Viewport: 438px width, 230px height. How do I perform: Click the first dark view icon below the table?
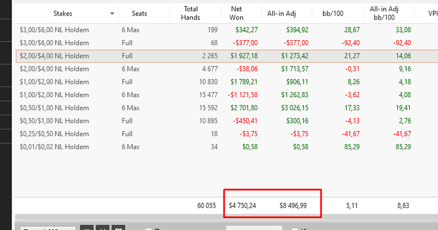click(x=86, y=227)
